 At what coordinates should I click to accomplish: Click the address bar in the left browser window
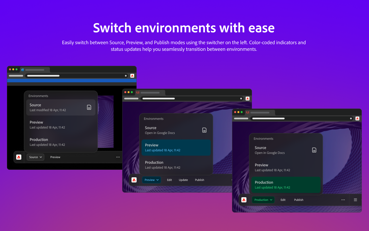pyautogui.click(x=77, y=76)
